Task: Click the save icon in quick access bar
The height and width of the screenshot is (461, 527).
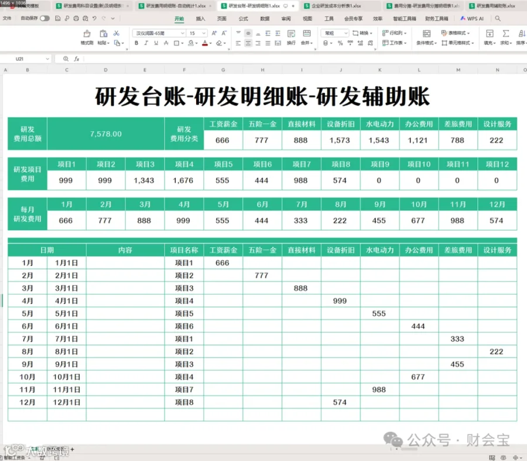Action: tap(58, 19)
